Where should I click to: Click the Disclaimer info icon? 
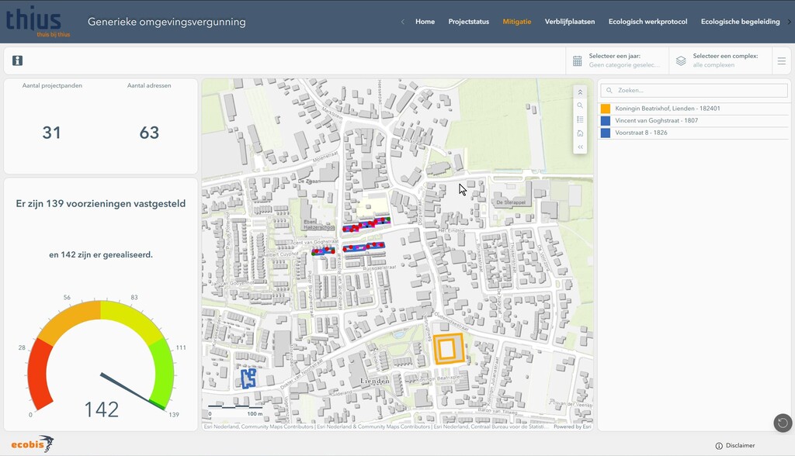718,446
